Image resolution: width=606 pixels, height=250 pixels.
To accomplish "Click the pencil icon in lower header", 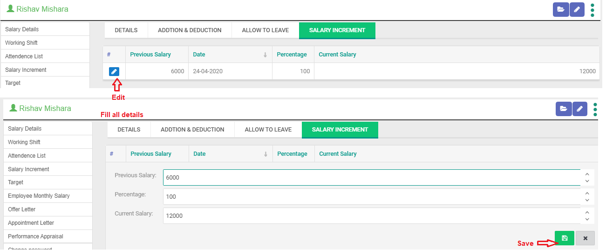I will click(579, 109).
